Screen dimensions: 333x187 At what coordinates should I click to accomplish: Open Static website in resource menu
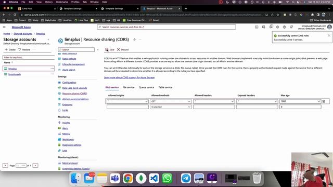[69, 59]
